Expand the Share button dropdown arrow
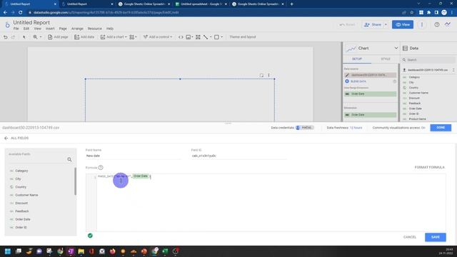 (386, 25)
